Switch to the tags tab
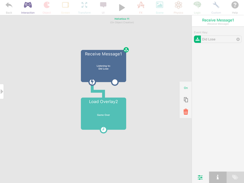The width and height of the screenshot is (244, 183). tap(235, 177)
